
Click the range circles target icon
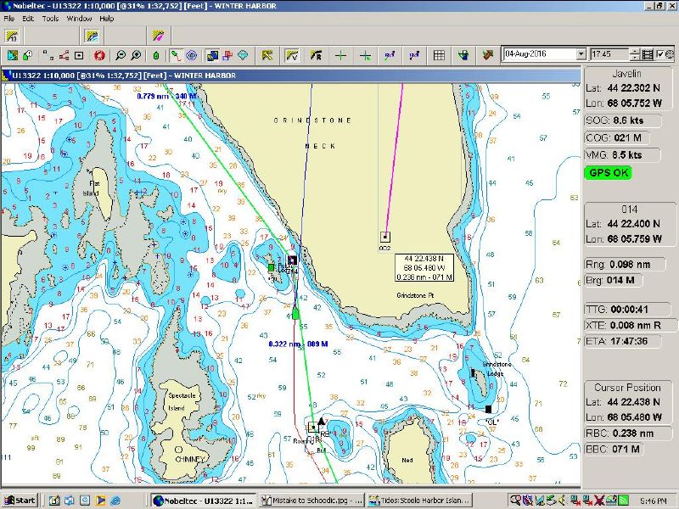pos(191,55)
